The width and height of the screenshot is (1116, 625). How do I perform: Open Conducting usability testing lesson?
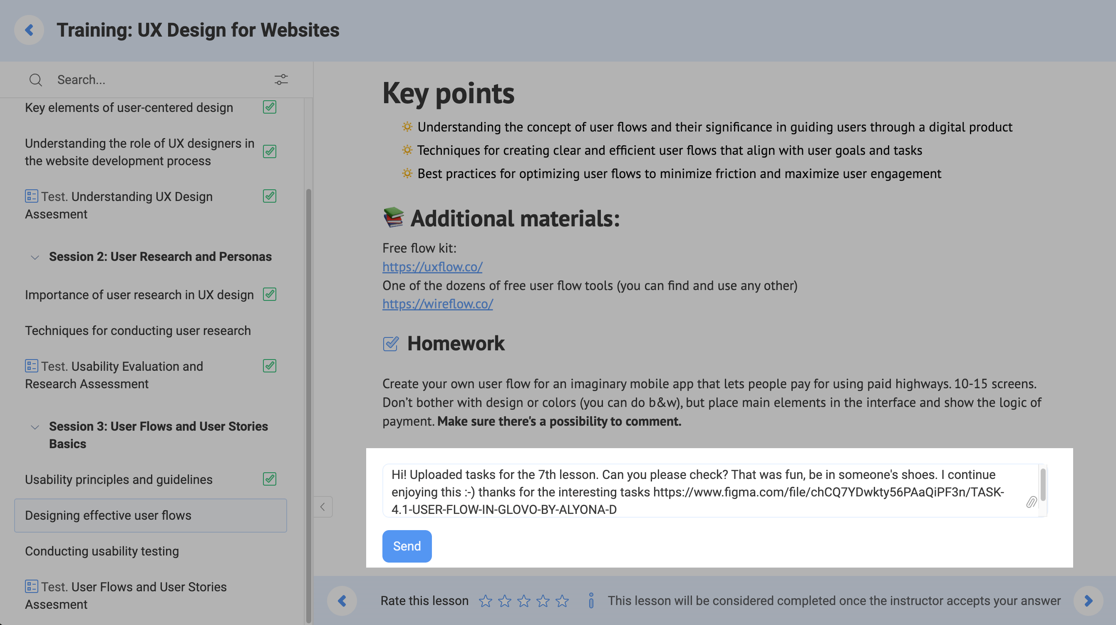tap(102, 551)
